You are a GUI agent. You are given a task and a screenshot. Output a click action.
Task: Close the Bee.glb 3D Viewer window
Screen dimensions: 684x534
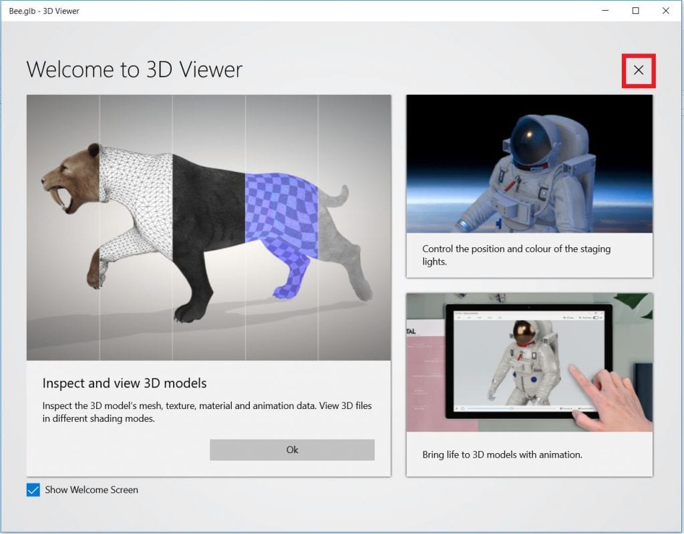[x=666, y=11]
